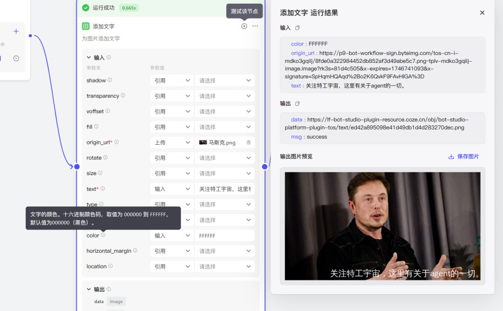Click info icon next to text parameter
503x311 pixels.
click(102, 189)
